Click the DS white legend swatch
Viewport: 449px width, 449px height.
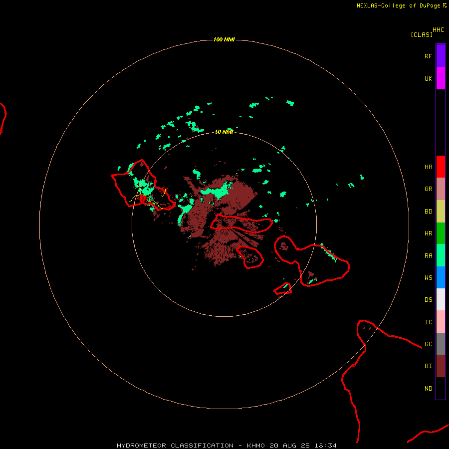point(441,299)
